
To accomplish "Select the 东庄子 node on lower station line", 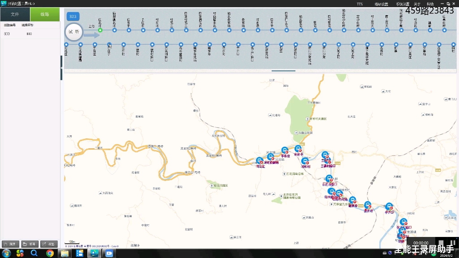I will coord(109,44).
